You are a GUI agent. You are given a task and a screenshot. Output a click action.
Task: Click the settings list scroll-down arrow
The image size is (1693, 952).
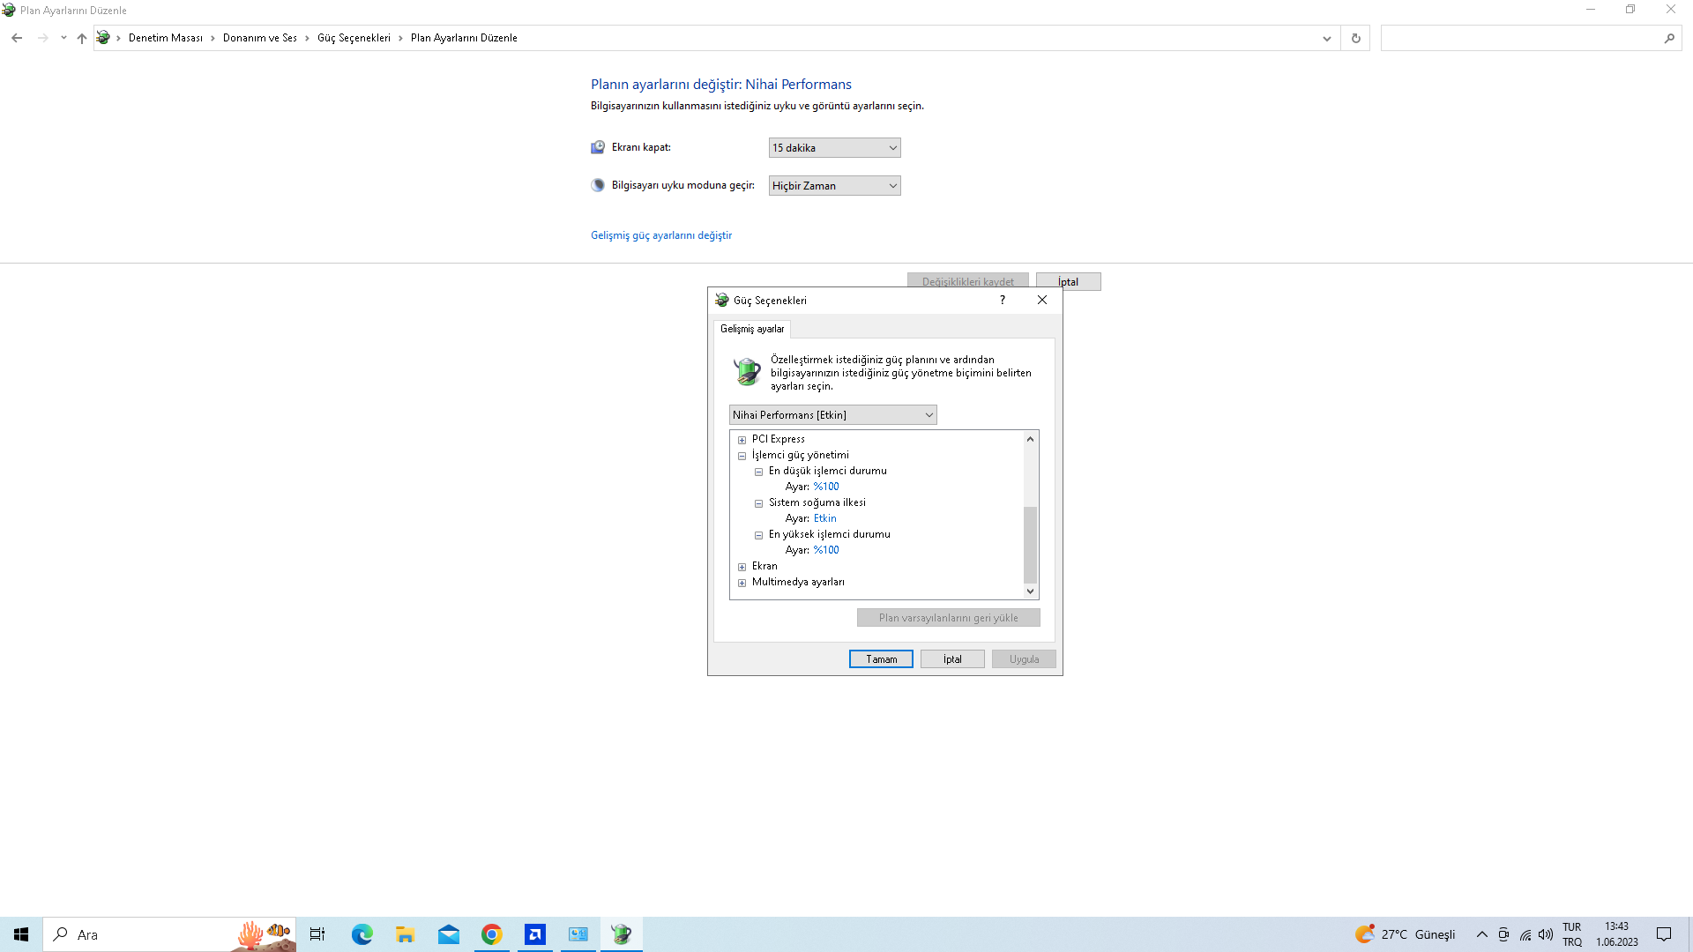point(1030,591)
